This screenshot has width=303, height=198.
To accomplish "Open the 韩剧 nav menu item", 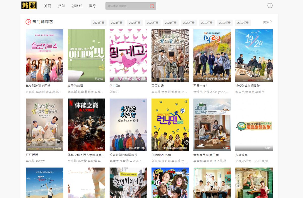I will 61,6.
